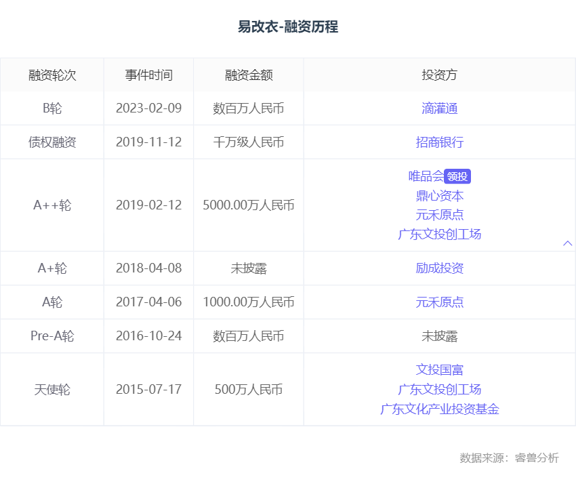Click the date 2016-10-24
Viewport: 576px width, 488px height.
pyautogui.click(x=149, y=336)
